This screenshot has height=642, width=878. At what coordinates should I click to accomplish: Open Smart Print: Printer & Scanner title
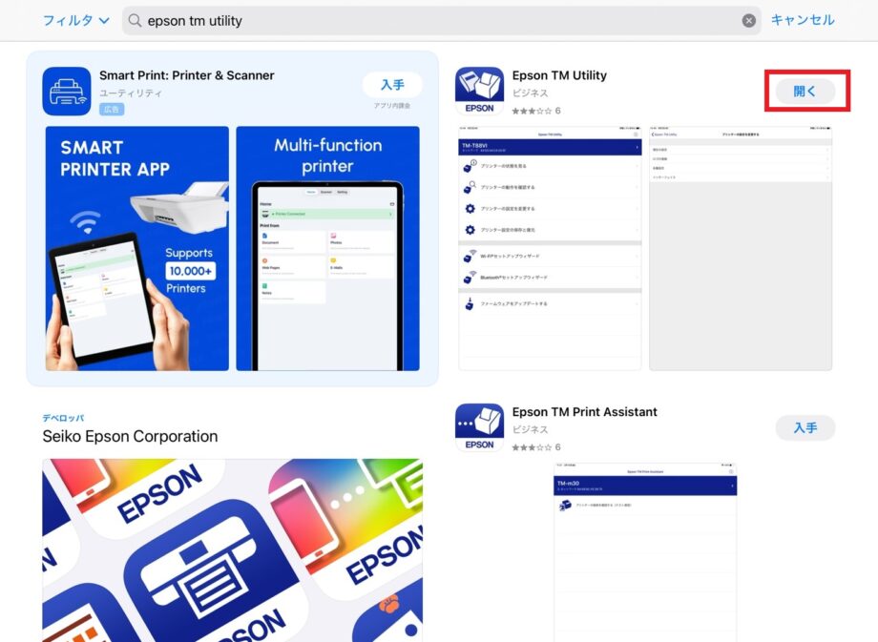186,75
